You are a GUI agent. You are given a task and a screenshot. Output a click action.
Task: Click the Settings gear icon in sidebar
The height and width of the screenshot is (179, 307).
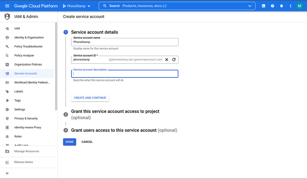point(7,110)
